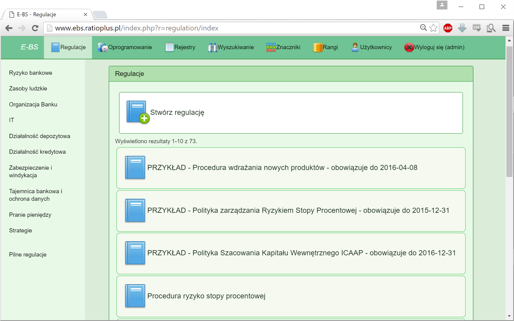
Task: Open the Rejestry menu item
Action: (x=180, y=47)
